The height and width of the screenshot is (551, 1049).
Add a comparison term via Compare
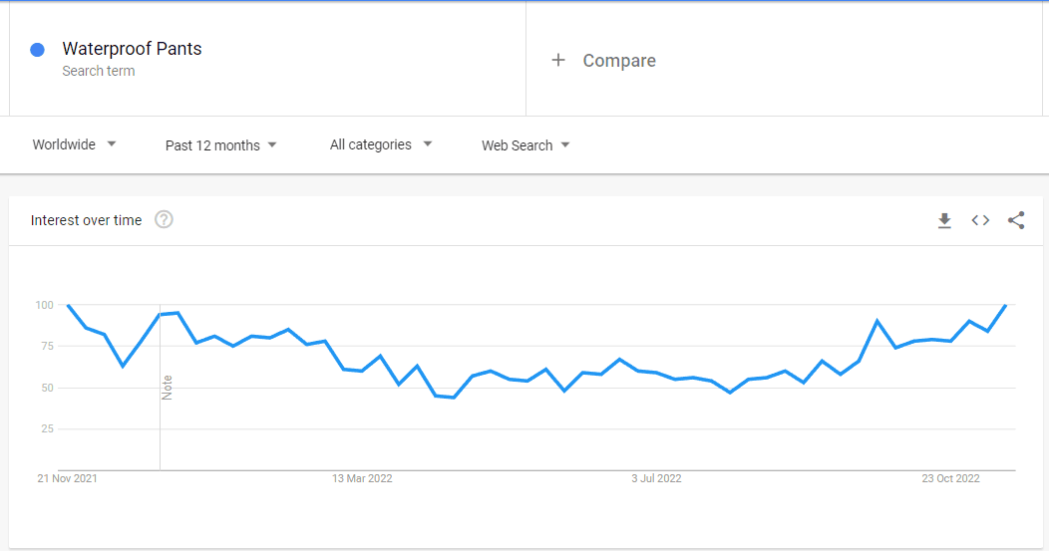[x=619, y=60]
